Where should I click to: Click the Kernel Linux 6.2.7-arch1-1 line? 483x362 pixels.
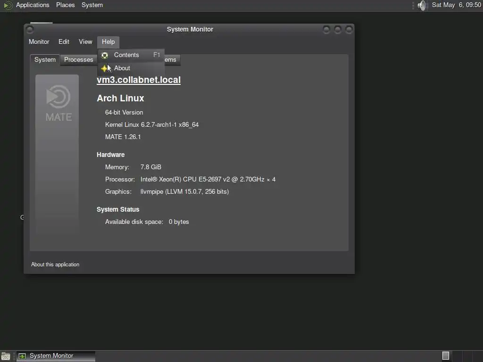pyautogui.click(x=152, y=124)
